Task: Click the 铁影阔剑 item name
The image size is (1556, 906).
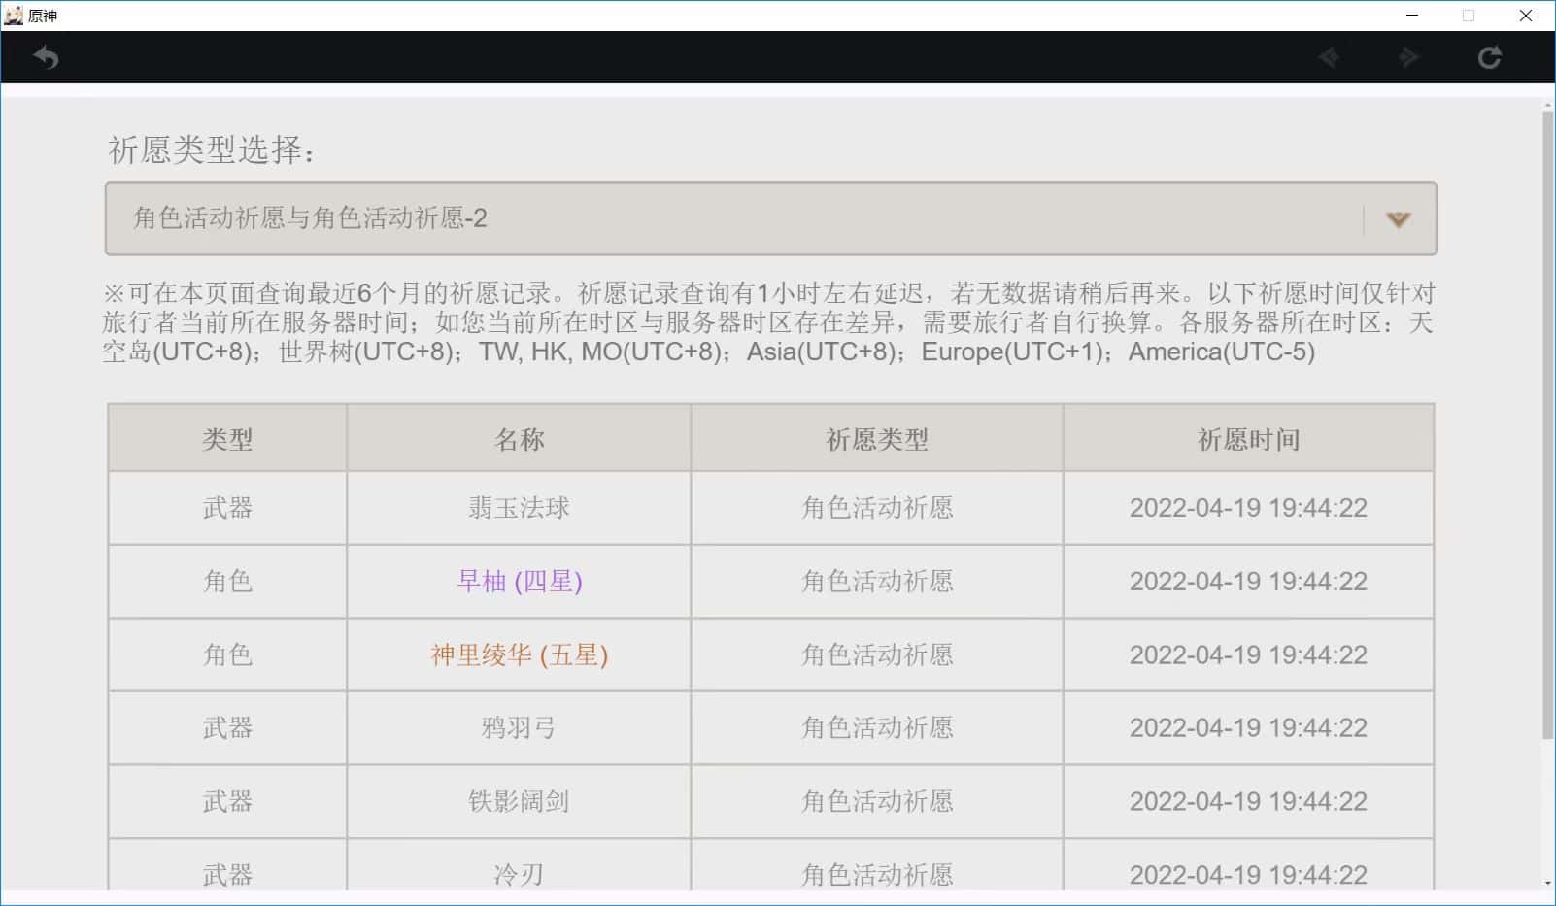Action: 519,802
